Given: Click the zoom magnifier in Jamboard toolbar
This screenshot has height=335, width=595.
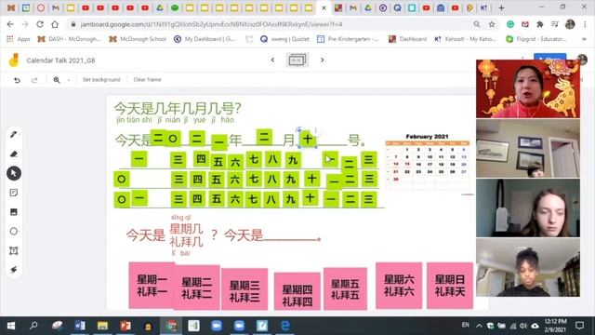Looking at the screenshot, I should 57,80.
